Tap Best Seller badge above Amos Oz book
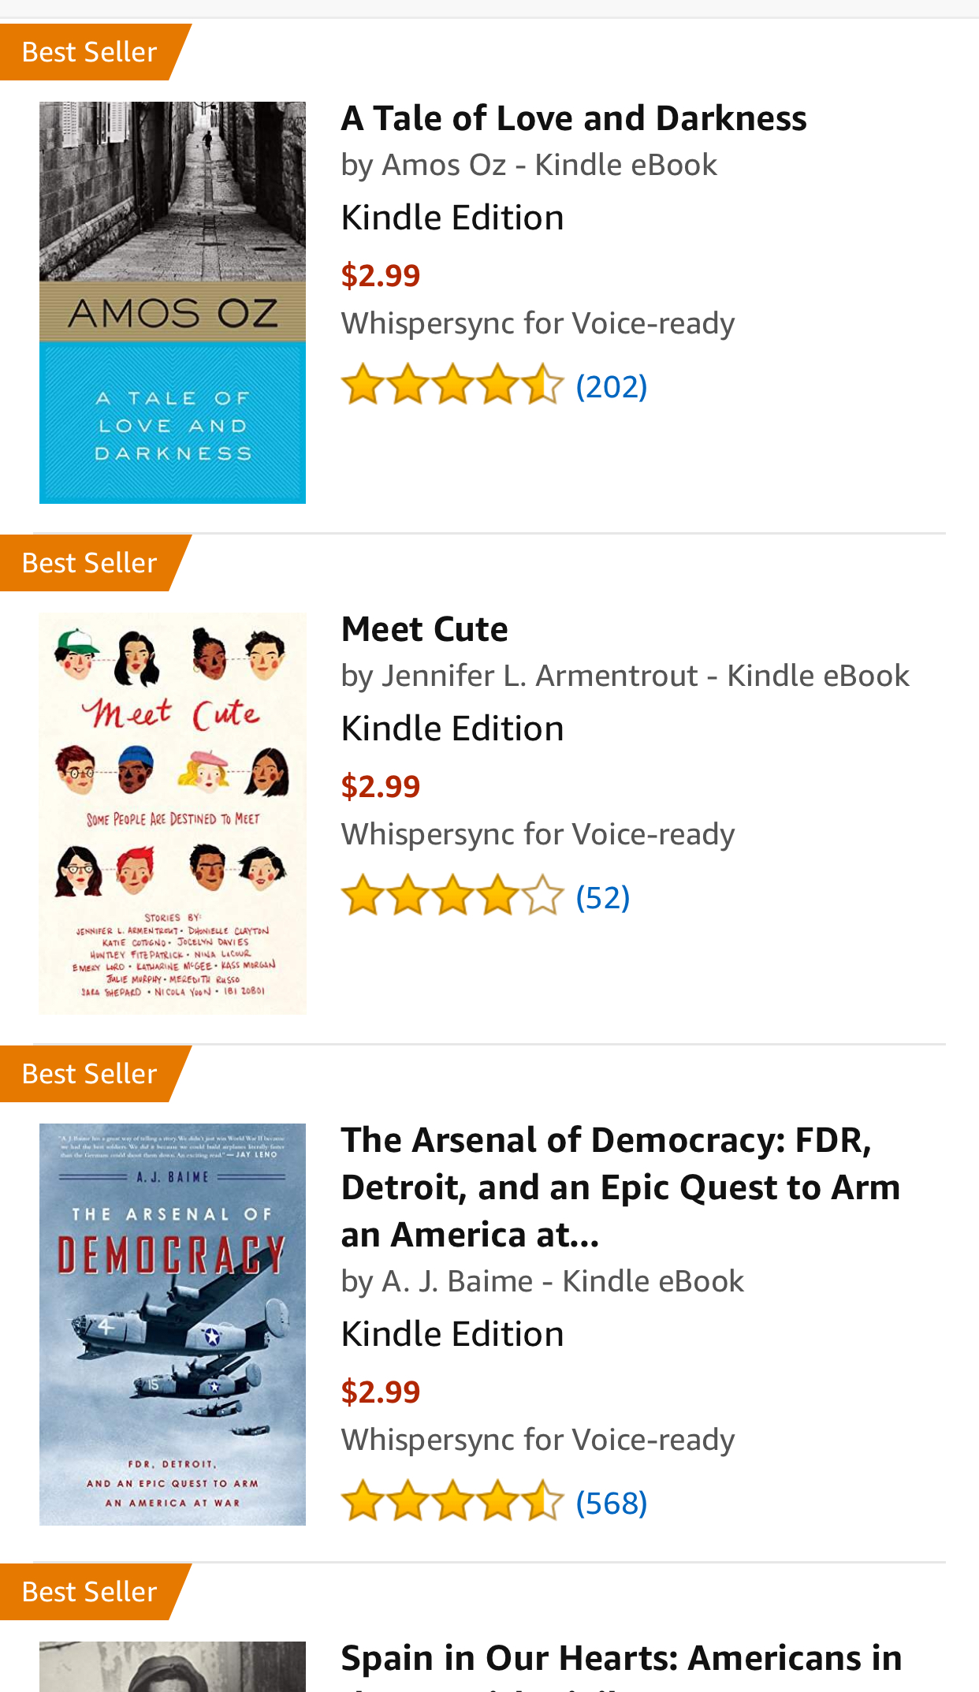Screen dimensions: 979x1692 [90, 52]
